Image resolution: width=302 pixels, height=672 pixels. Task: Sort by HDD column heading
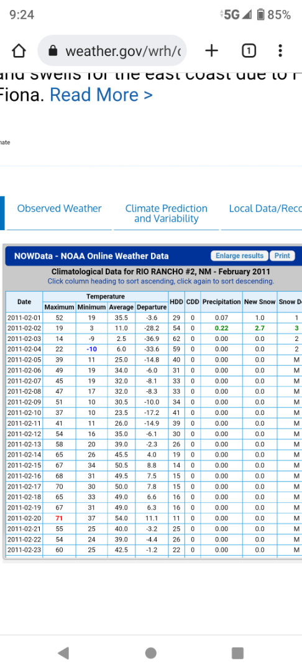click(x=176, y=302)
